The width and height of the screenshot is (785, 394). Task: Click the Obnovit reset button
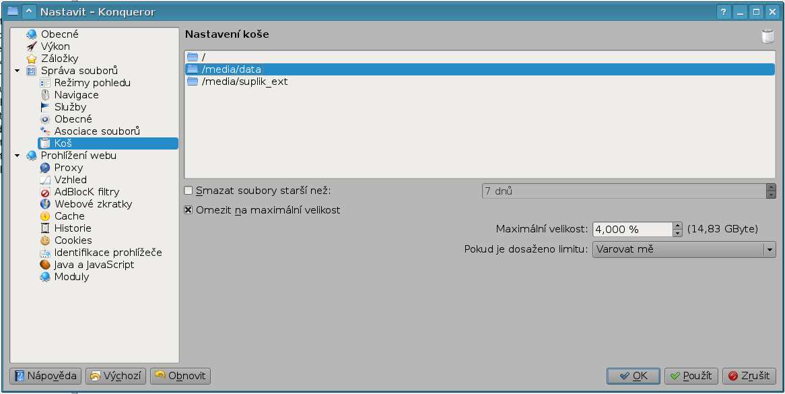click(180, 376)
